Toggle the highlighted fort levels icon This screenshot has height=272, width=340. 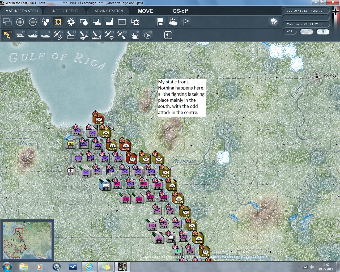click(58, 22)
